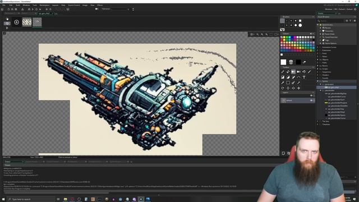Collapse the Sprites folder in Asset Browser
Viewport: 359px width, 202px height.
(x=318, y=81)
